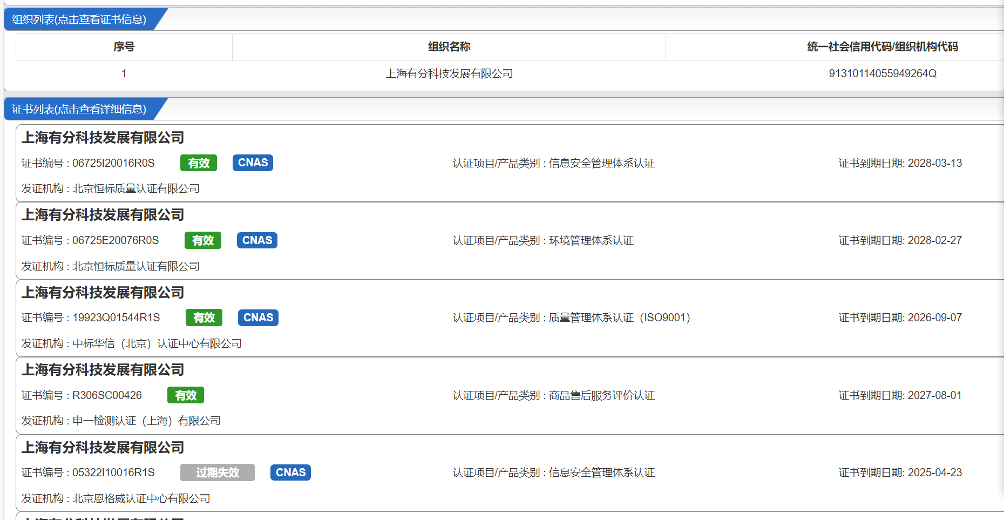The image size is (1004, 520).
Task: Click issuer 申一检测认证（上海）有限公司
Action: (147, 421)
